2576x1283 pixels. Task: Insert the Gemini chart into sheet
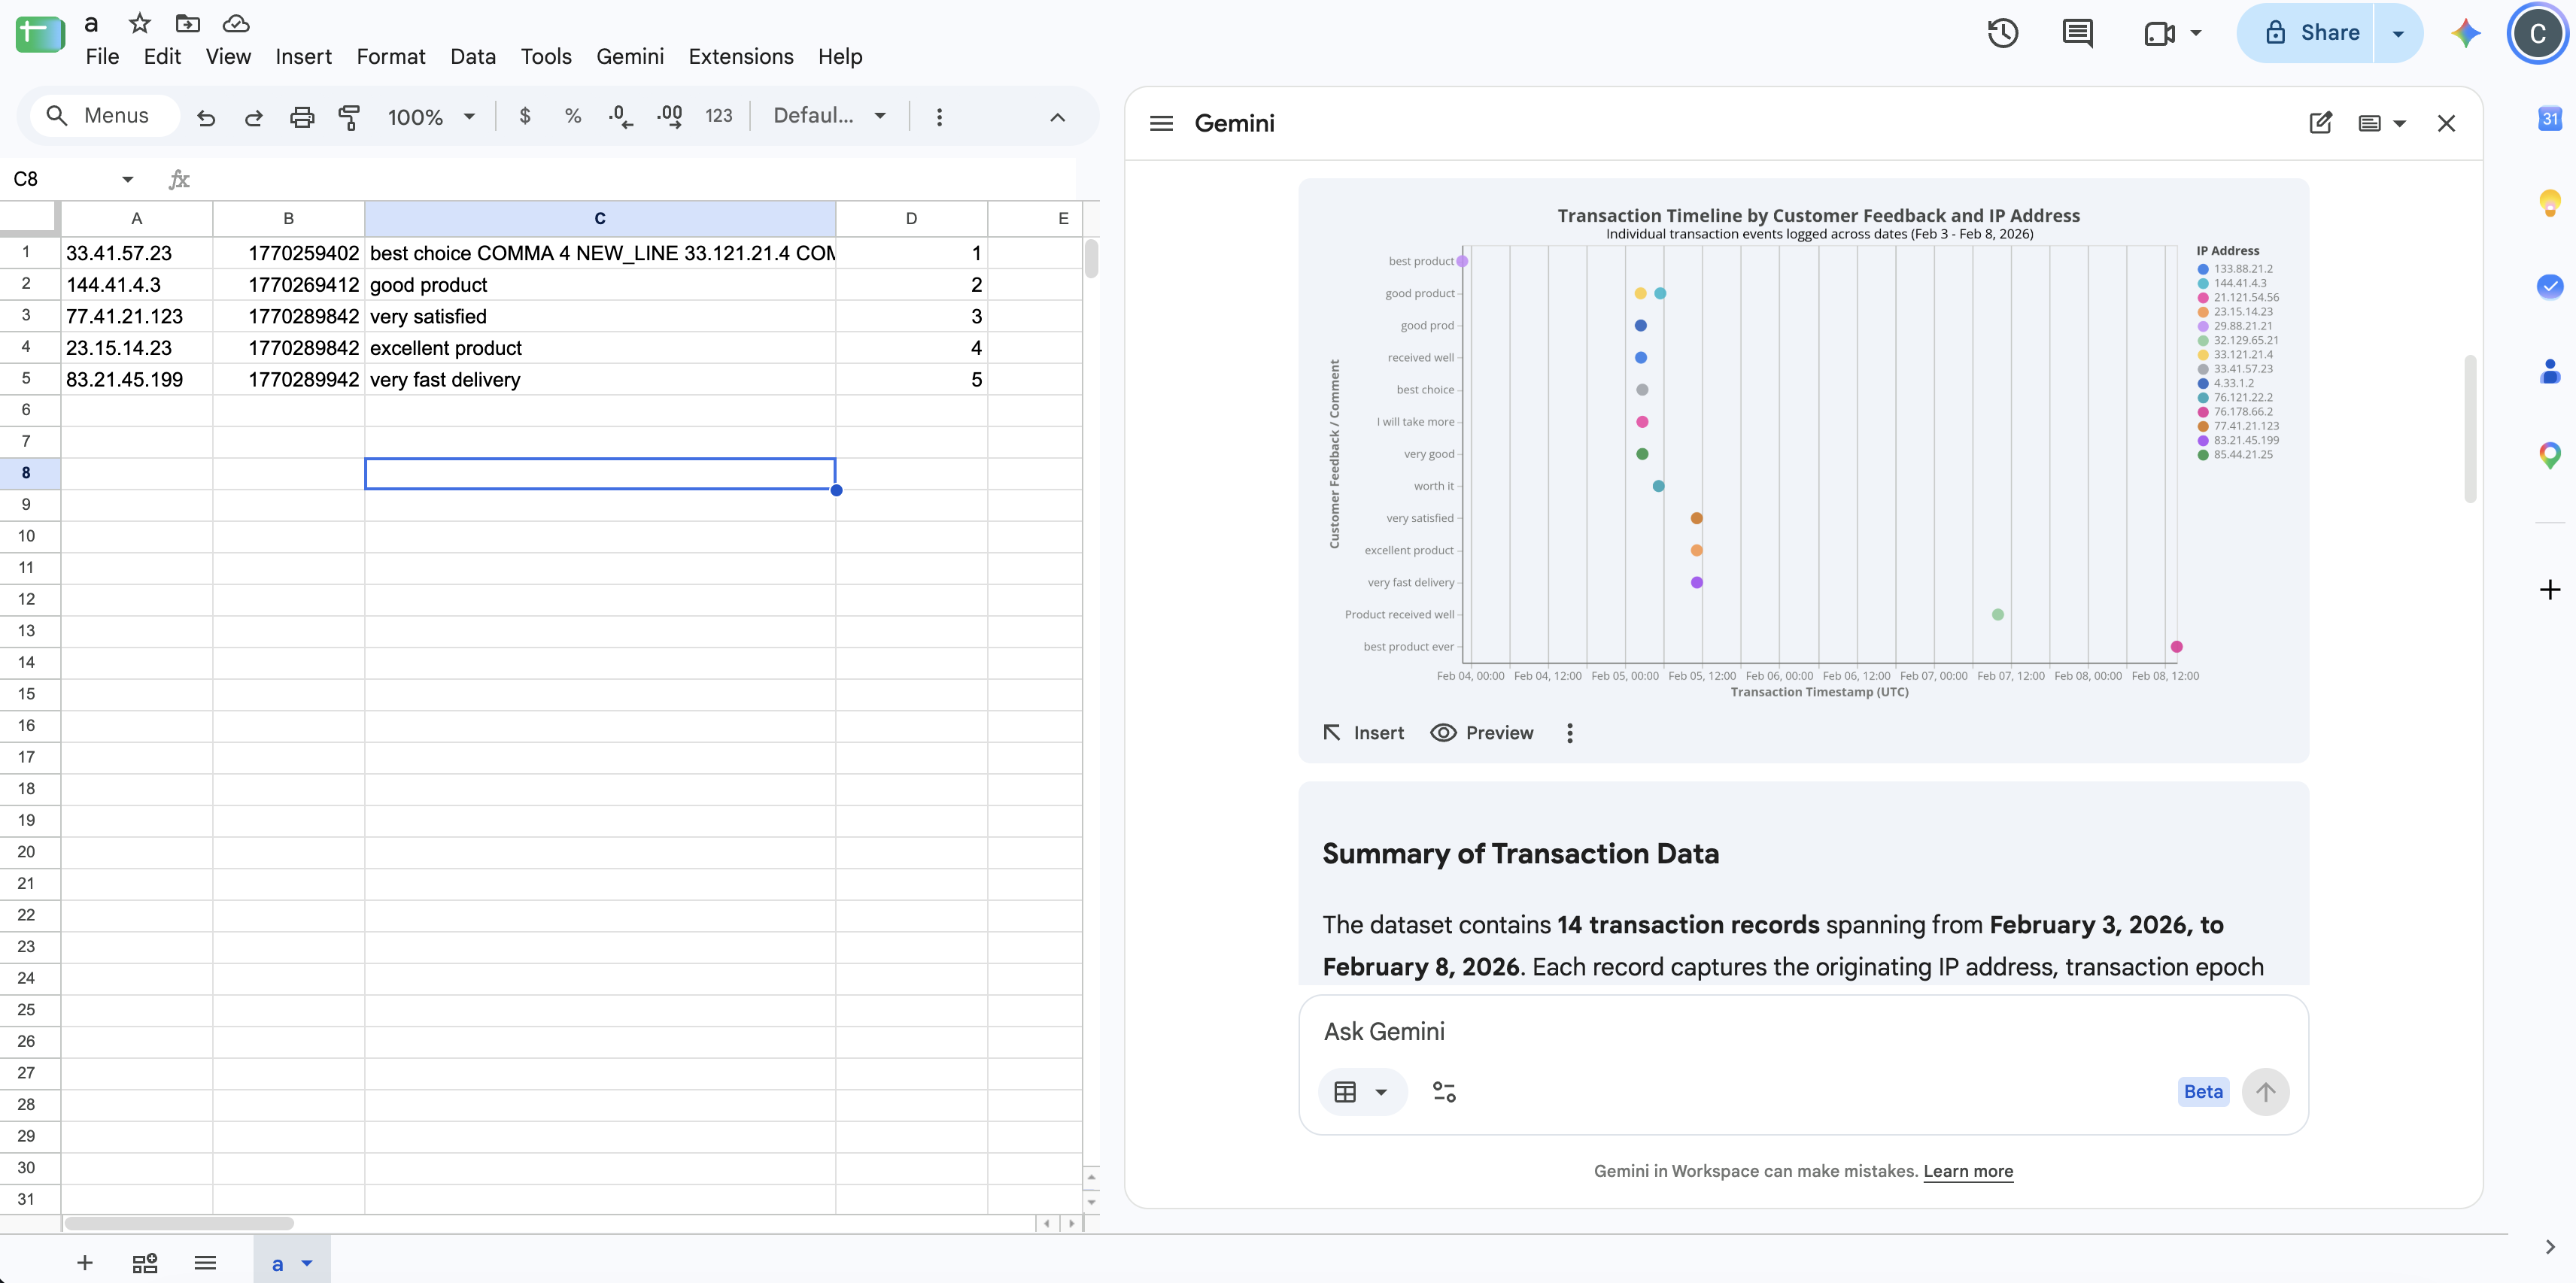pyautogui.click(x=1364, y=733)
